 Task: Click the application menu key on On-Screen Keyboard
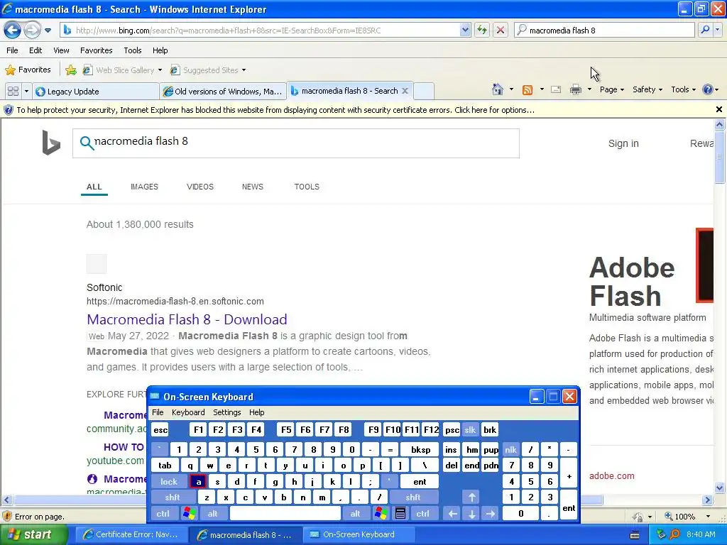[x=400, y=513]
